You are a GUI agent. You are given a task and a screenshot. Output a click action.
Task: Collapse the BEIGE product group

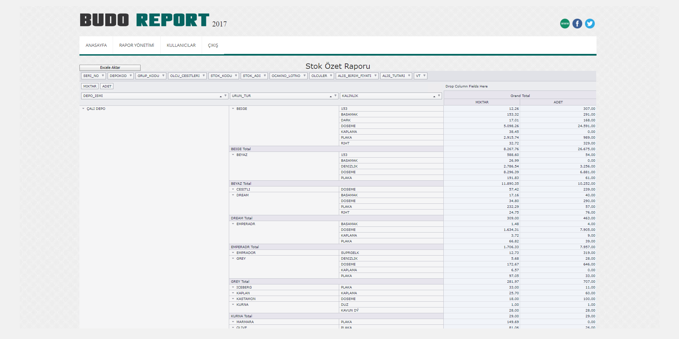[233, 109]
